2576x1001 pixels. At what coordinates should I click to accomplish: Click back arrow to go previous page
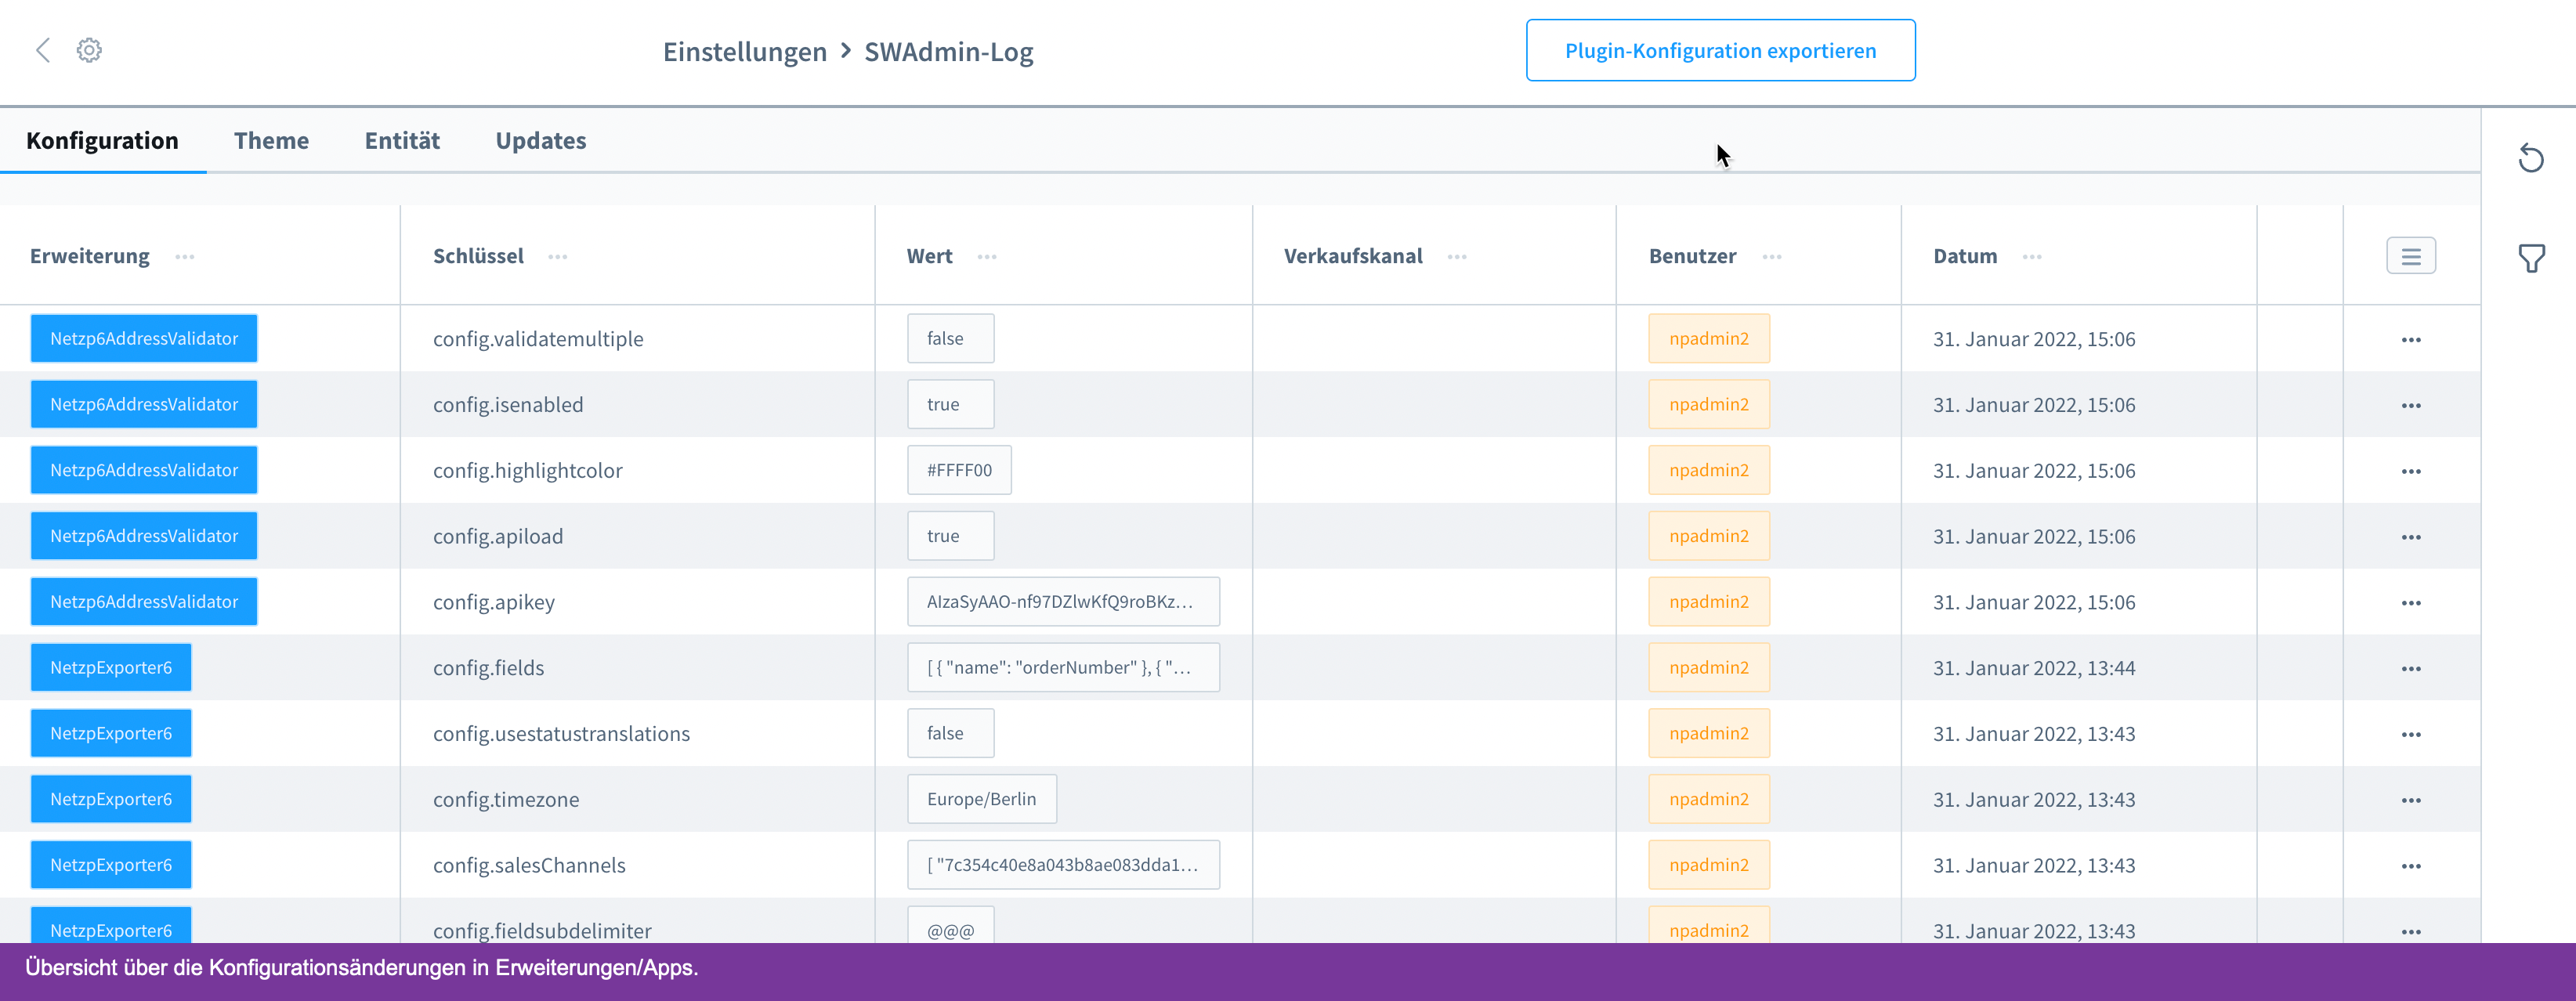(x=45, y=49)
